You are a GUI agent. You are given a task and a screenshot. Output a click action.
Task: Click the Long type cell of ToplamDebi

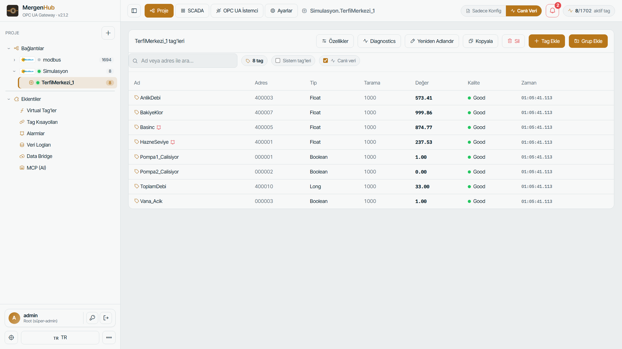click(x=315, y=186)
